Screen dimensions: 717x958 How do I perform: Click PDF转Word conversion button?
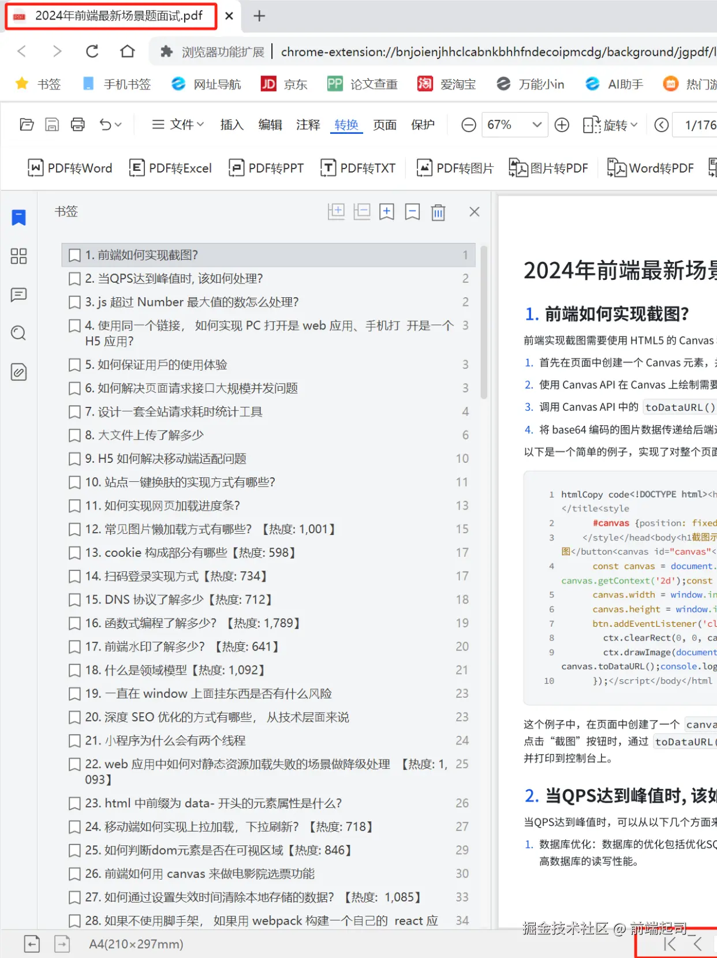click(x=70, y=168)
